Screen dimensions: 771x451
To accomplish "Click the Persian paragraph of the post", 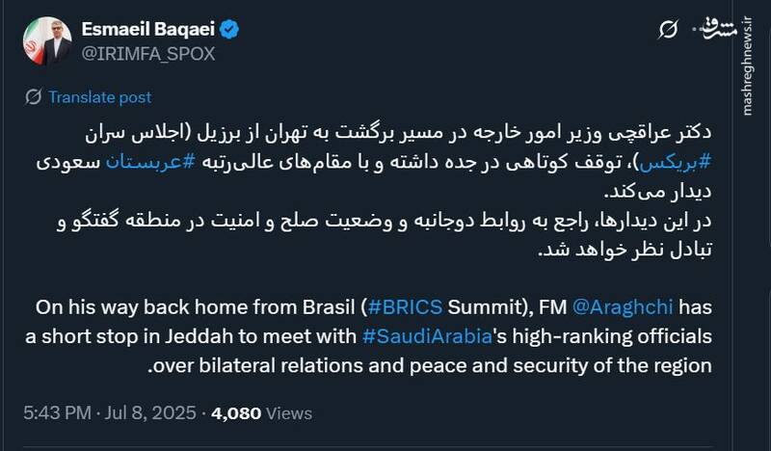I will [385, 189].
